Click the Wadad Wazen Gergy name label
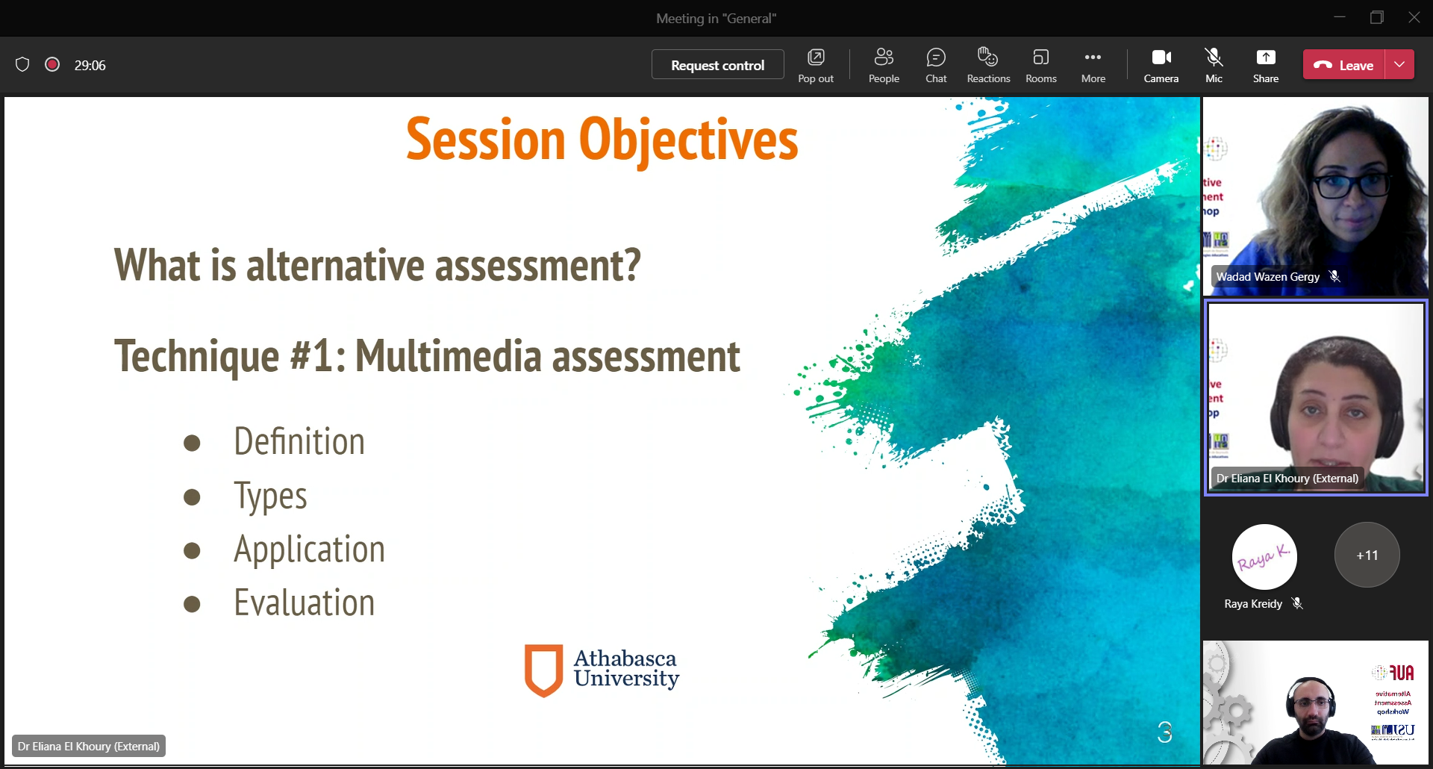Viewport: 1433px width, 769px height. [1267, 276]
